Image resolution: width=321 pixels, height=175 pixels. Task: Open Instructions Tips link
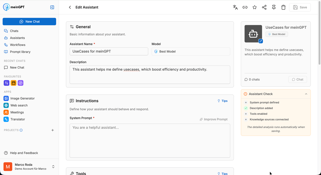222,101
